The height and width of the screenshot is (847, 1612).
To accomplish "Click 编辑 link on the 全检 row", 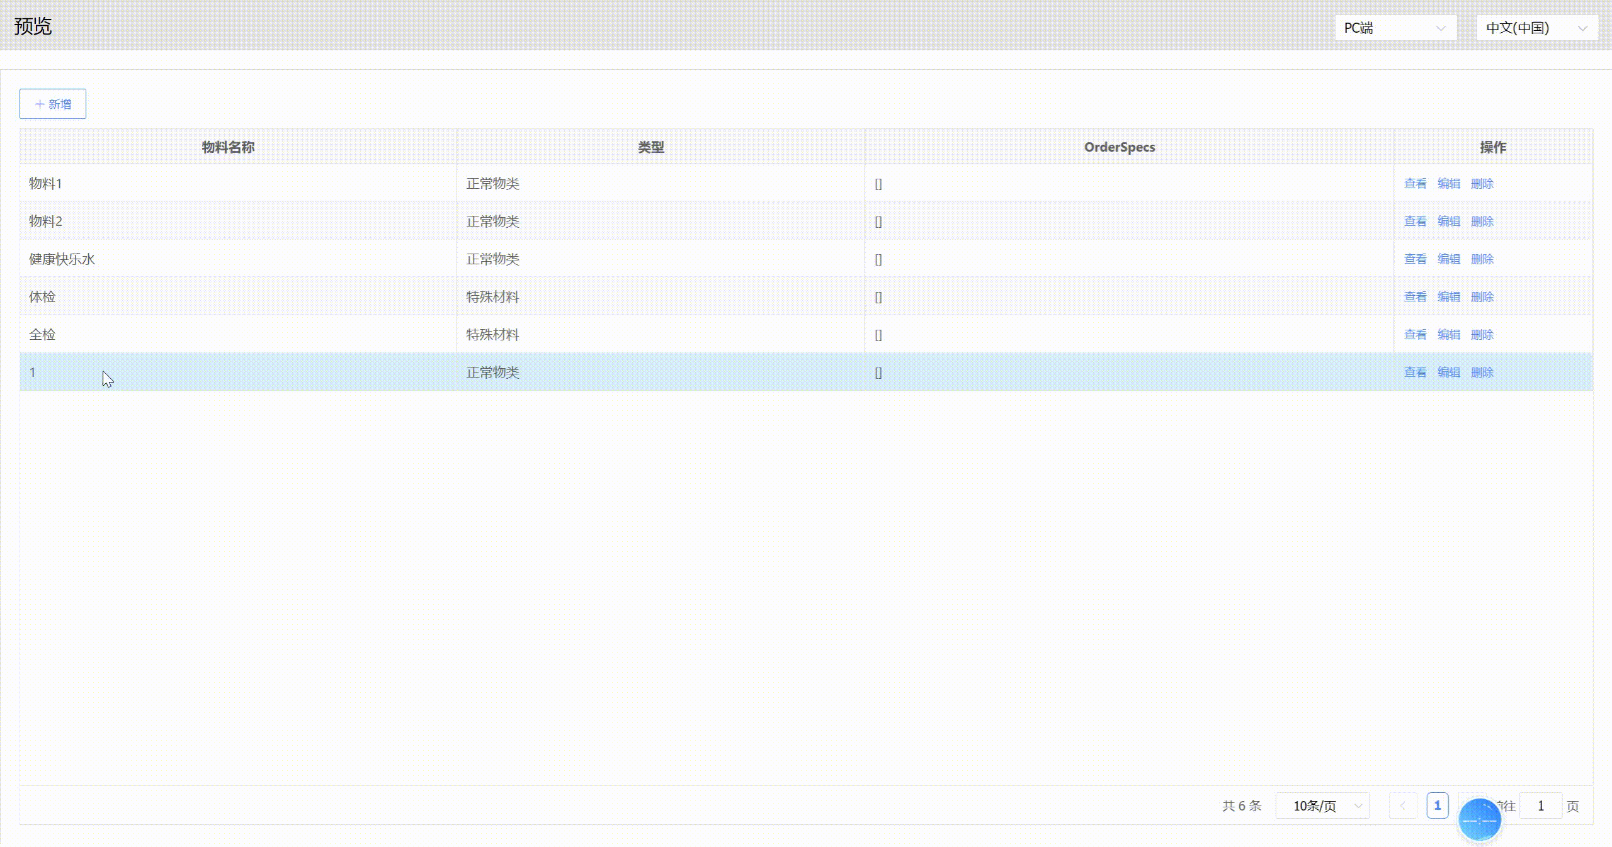I will 1449,334.
